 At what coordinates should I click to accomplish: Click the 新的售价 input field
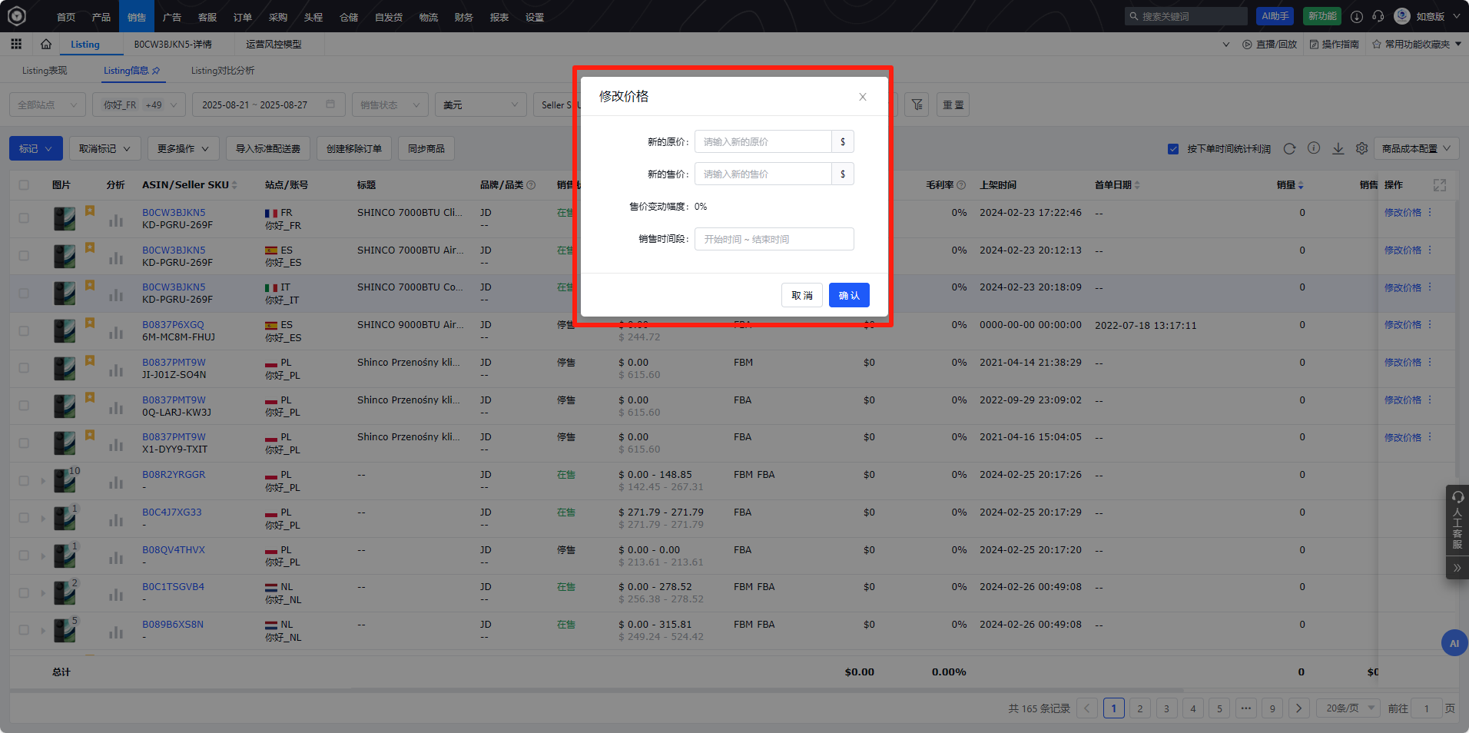point(762,174)
